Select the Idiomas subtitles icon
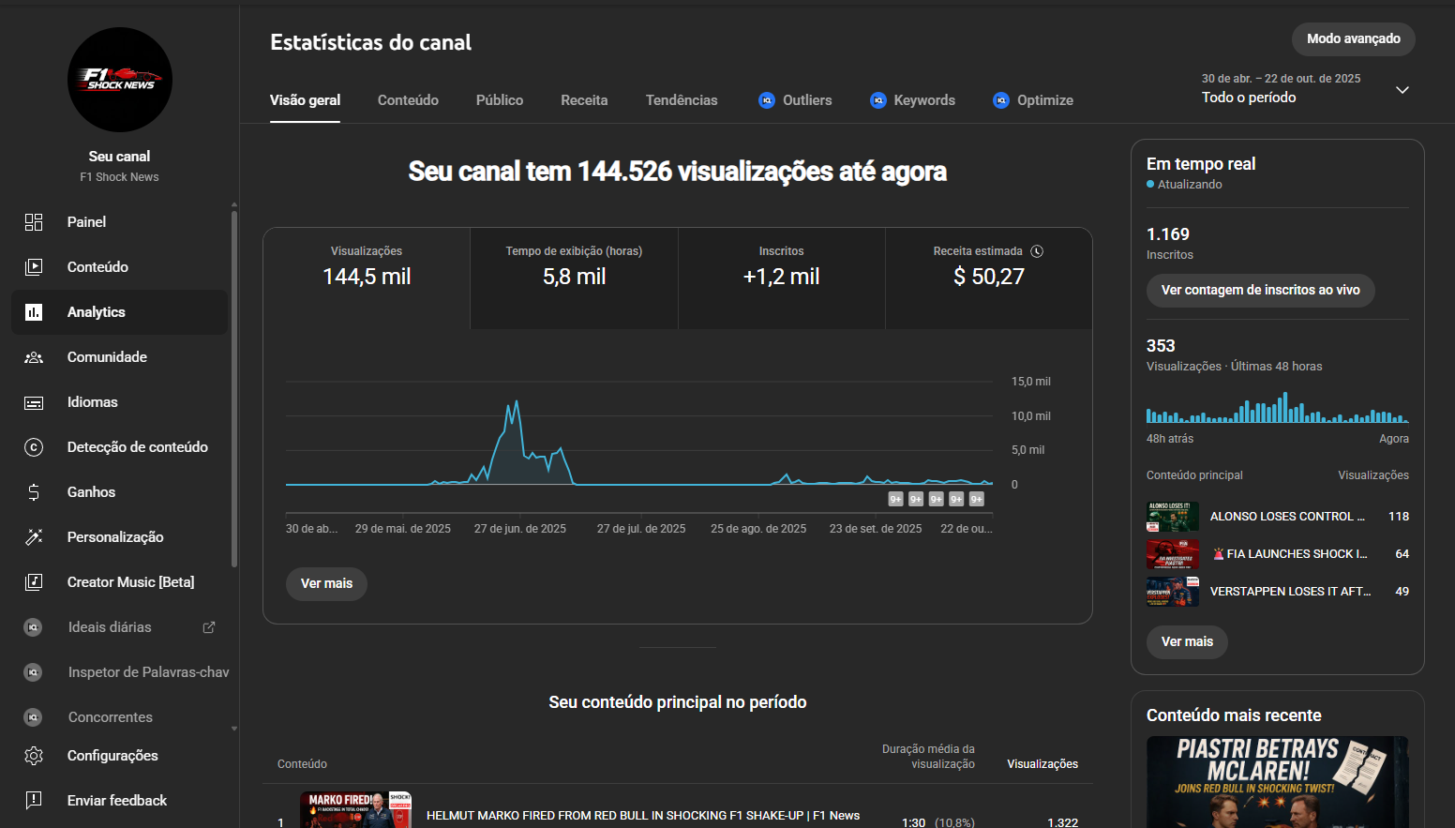This screenshot has height=828, width=1455. pos(34,402)
